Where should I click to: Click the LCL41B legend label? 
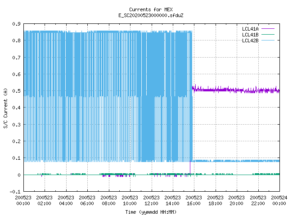tap(250, 35)
